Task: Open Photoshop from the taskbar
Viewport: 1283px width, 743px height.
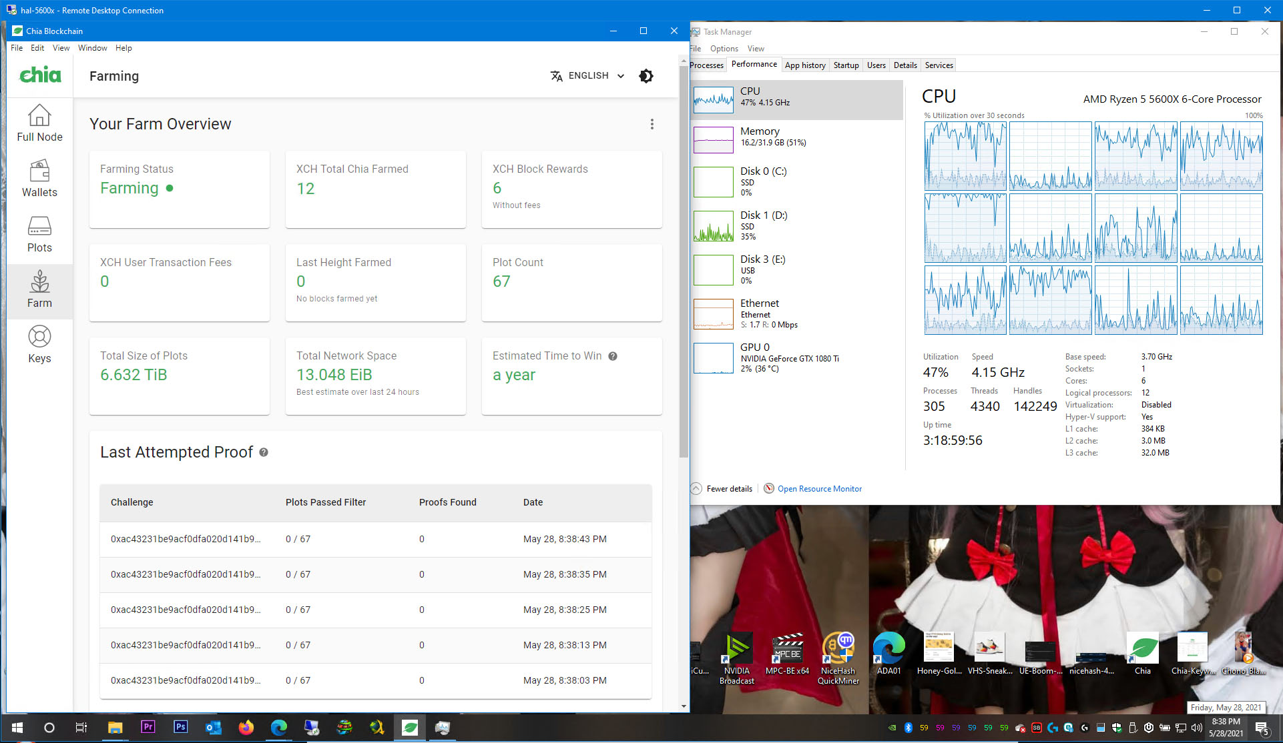Action: coord(180,728)
